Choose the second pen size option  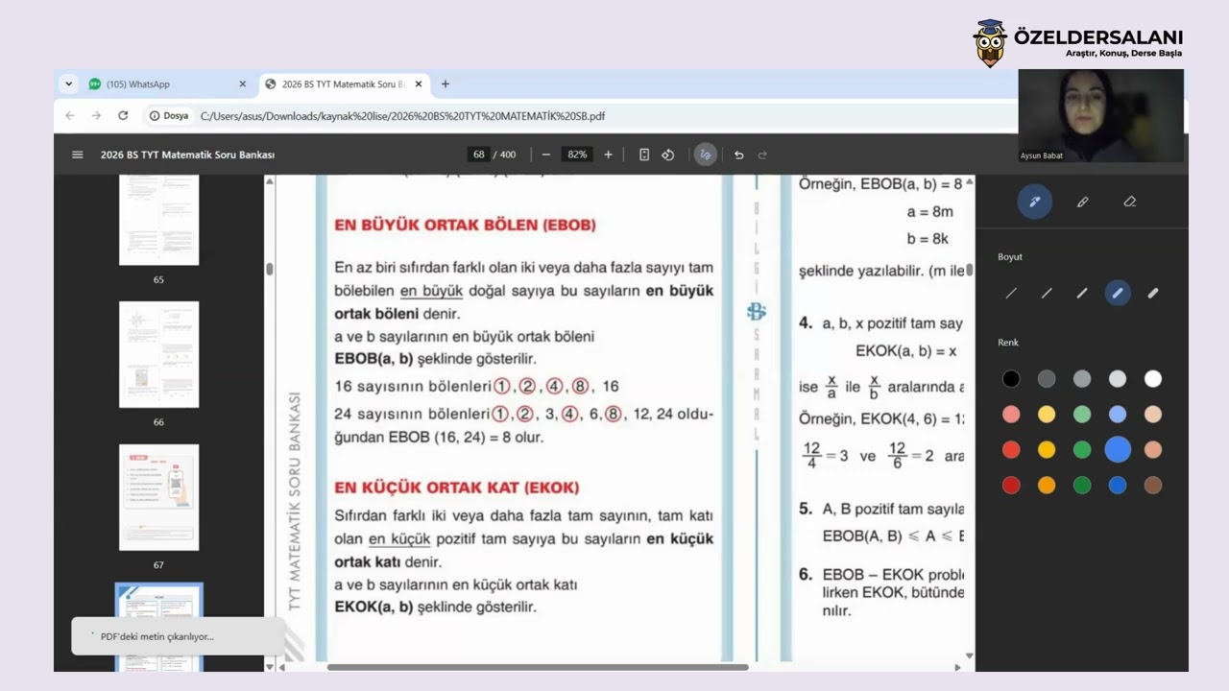click(x=1047, y=293)
